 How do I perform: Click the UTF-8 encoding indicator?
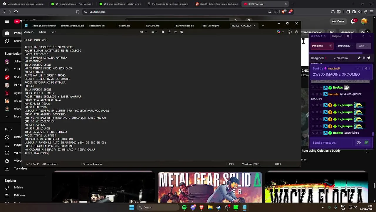278,164
